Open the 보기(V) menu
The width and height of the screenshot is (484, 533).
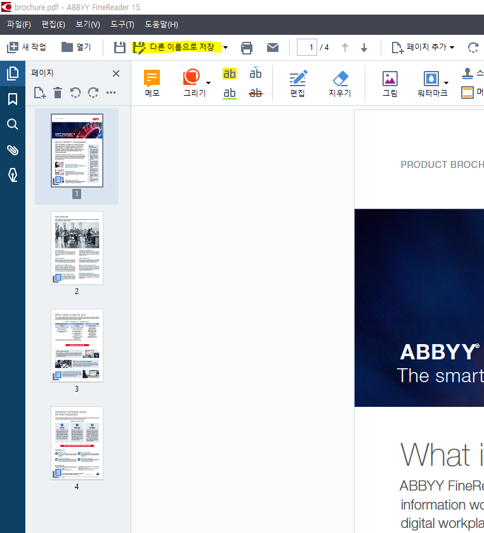pos(88,25)
